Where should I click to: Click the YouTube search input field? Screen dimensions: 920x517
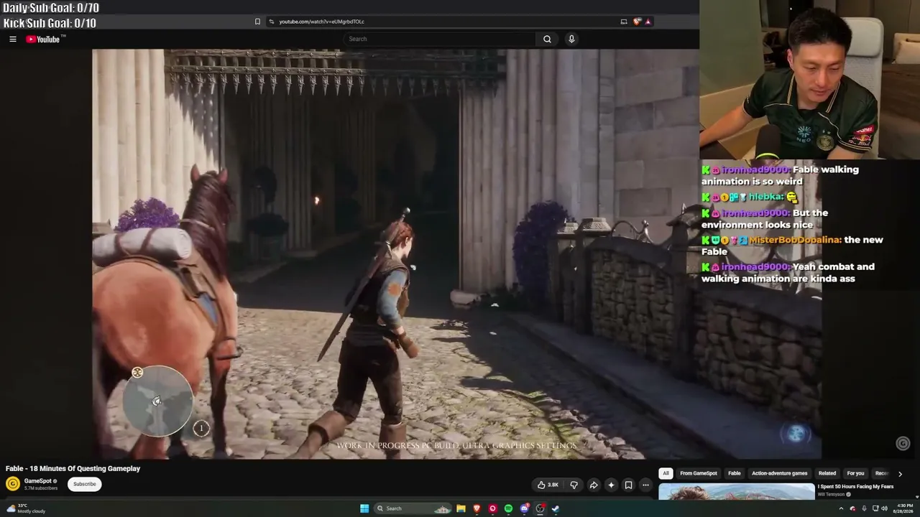440,39
